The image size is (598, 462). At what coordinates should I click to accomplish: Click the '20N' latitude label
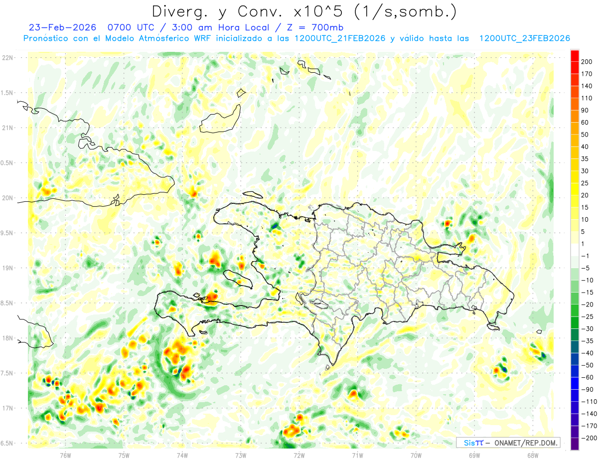coord(7,198)
